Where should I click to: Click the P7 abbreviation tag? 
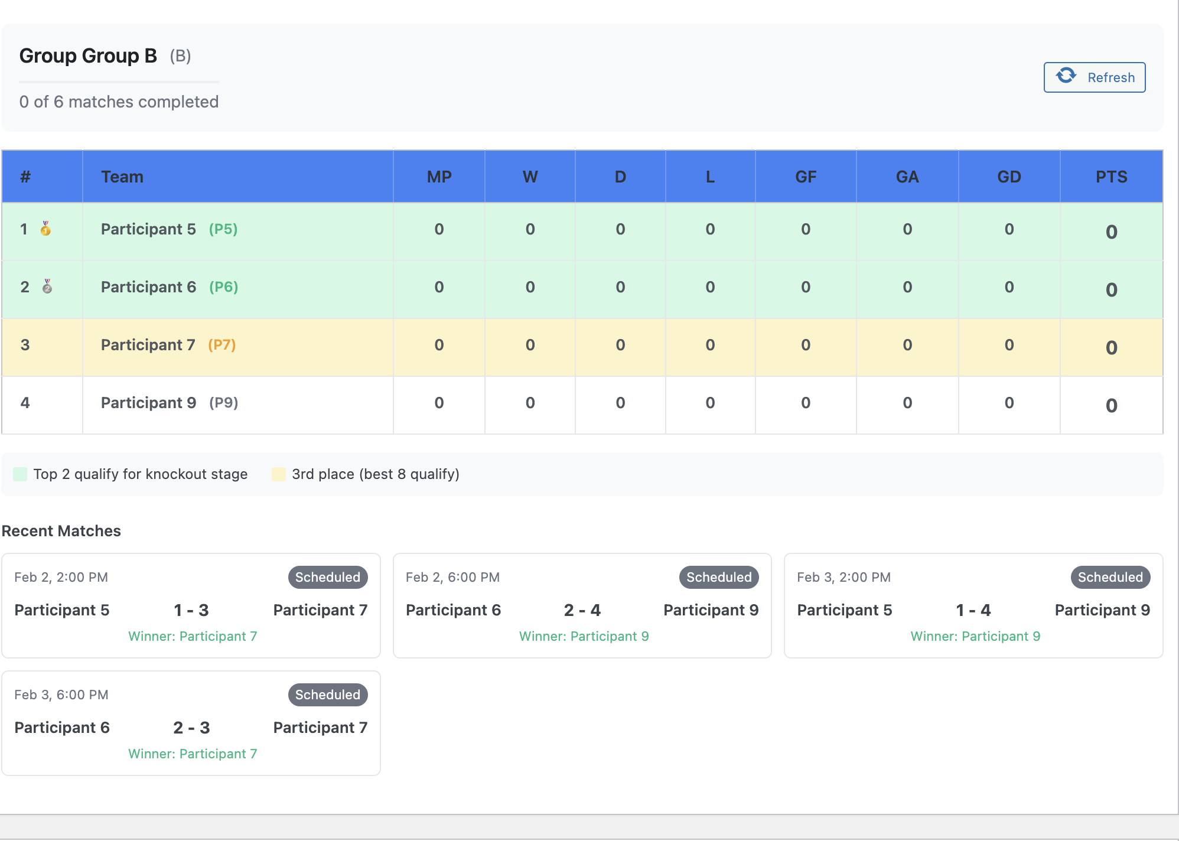click(x=222, y=345)
